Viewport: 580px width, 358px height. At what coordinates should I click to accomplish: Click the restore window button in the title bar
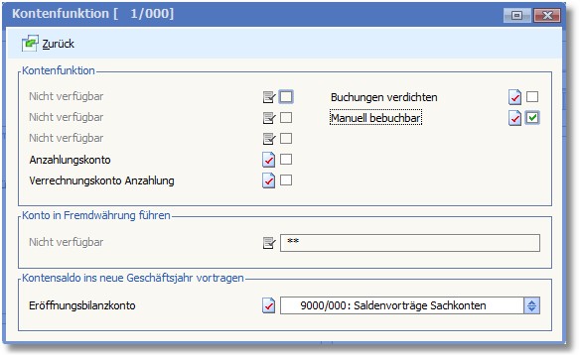[516, 15]
